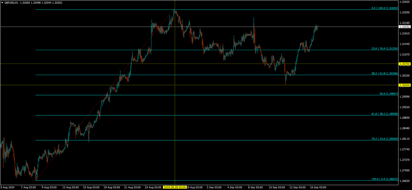Click the 1.26630 value on price axis

pos(405,181)
